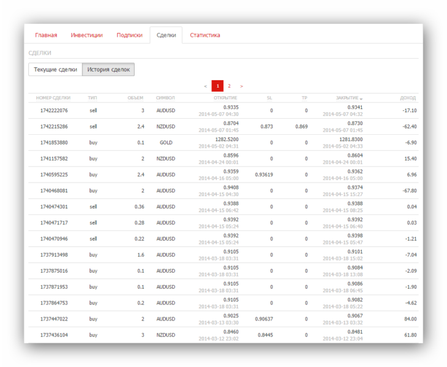Screen dimensions: 447x367
Task: Click the СДЕЛКИ section heading
Action: click(x=40, y=53)
